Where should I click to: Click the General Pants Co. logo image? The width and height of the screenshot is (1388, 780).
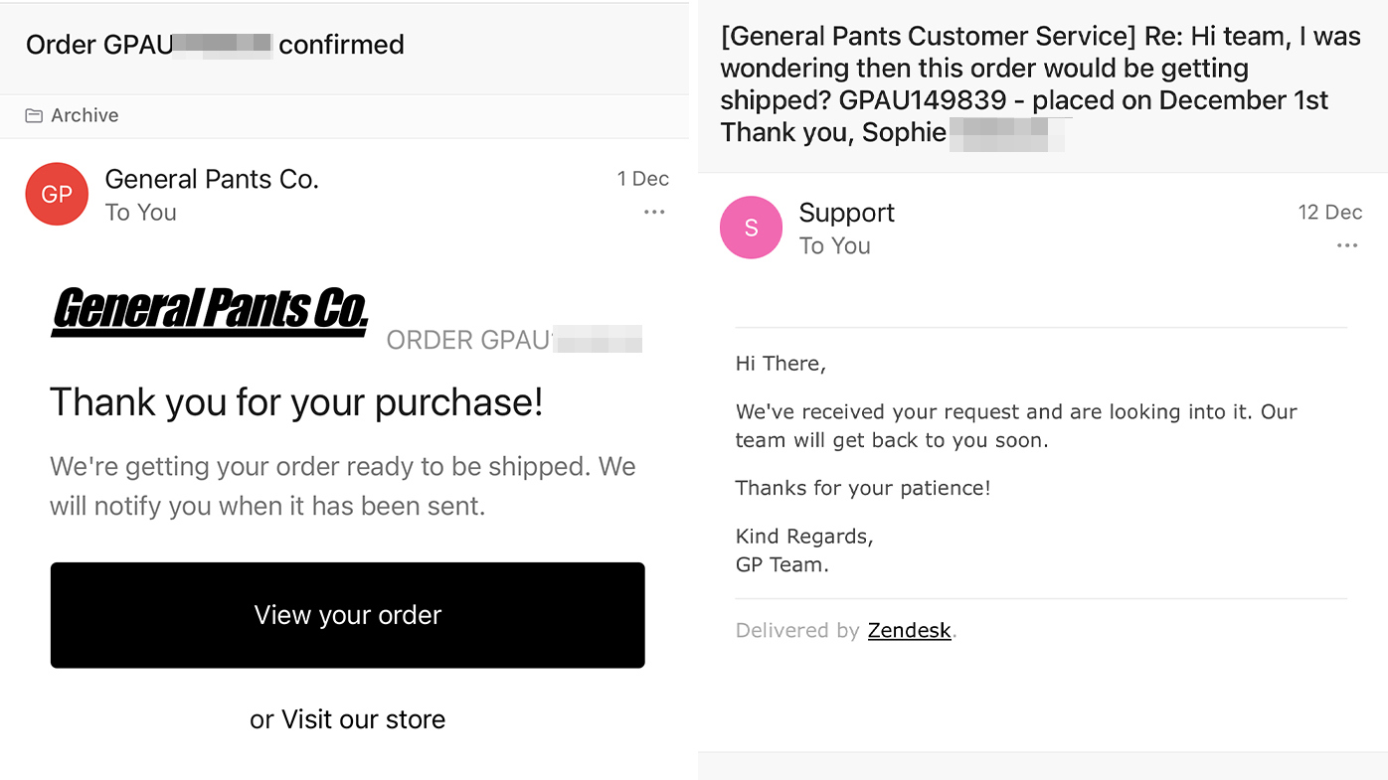tap(209, 311)
